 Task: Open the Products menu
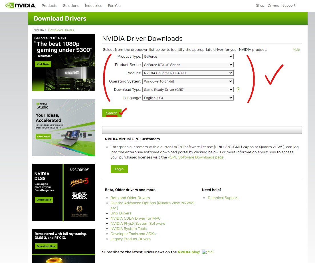pos(49,6)
